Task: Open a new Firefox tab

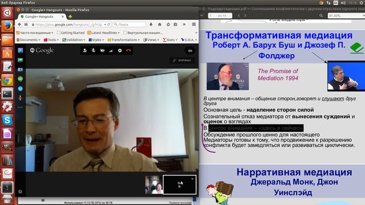Action: (70, 17)
